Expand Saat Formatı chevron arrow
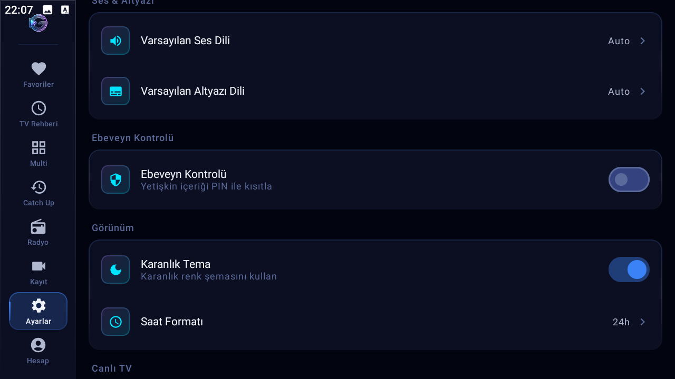675x379 pixels. click(643, 322)
